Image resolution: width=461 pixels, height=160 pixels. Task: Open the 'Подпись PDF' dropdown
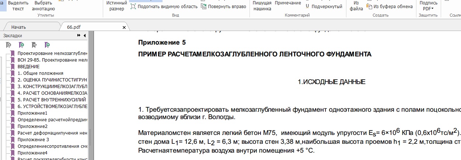pyautogui.click(x=428, y=6)
